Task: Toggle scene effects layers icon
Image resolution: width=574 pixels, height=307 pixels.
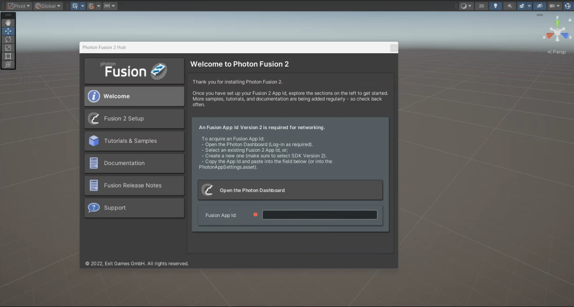Action: click(522, 6)
